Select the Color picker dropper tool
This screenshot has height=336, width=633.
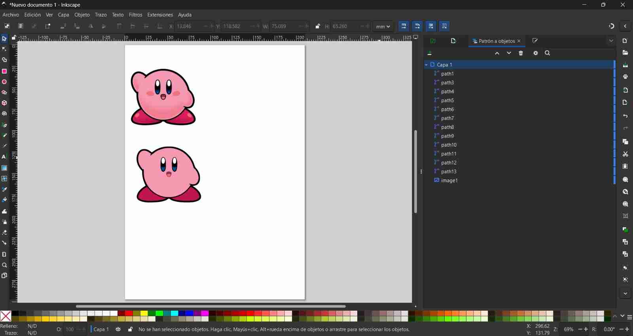coord(4,189)
